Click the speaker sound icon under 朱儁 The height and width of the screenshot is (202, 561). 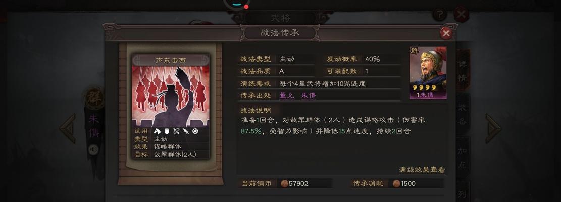click(94, 149)
